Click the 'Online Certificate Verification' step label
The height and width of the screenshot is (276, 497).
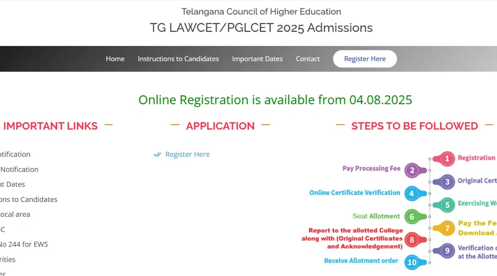tap(355, 193)
